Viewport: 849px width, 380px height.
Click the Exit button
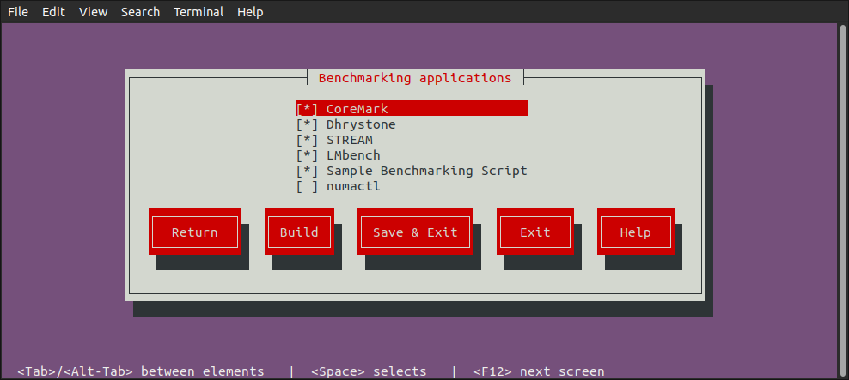point(535,232)
